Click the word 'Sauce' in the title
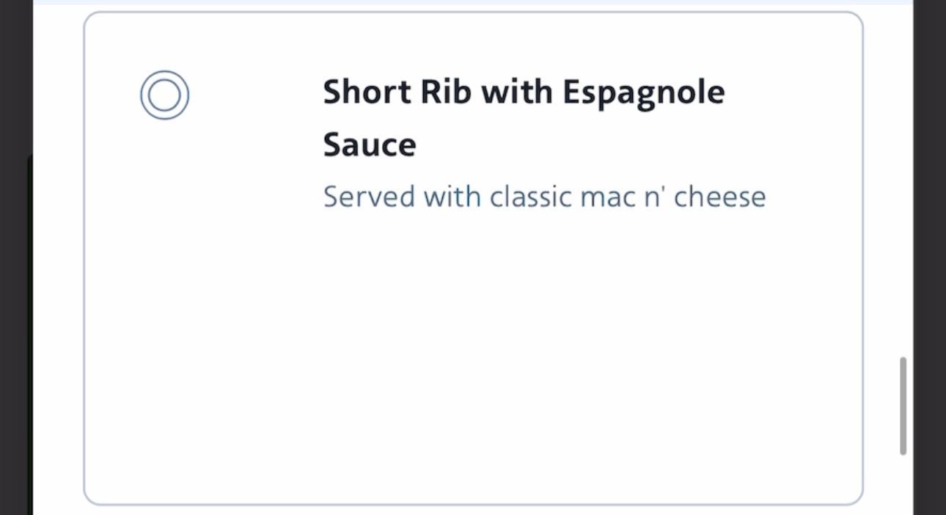This screenshot has width=946, height=515. (x=370, y=145)
